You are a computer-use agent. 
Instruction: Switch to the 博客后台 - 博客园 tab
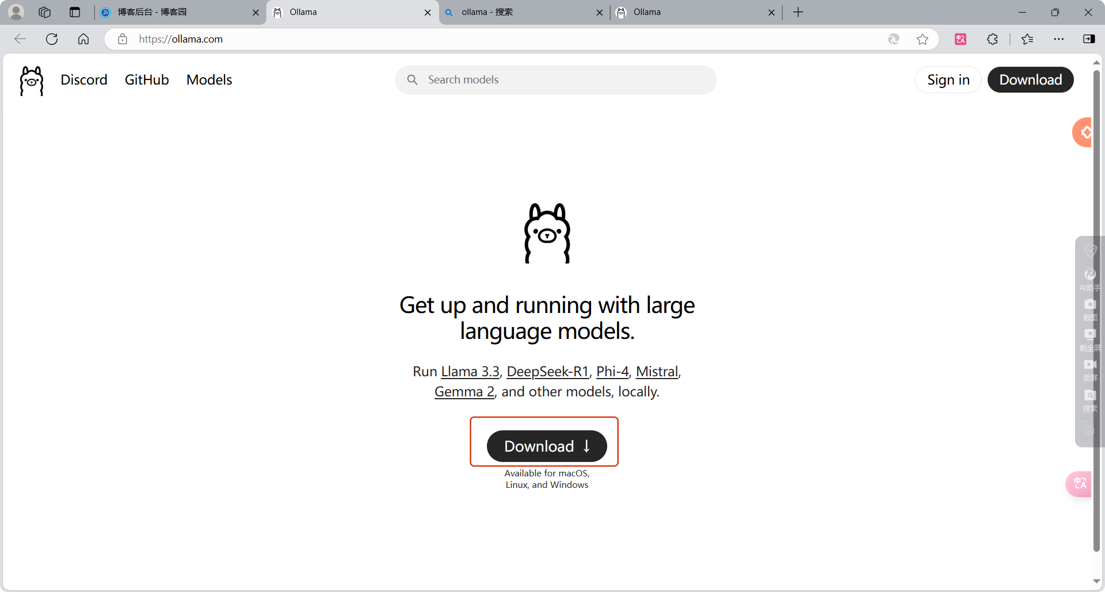[179, 12]
